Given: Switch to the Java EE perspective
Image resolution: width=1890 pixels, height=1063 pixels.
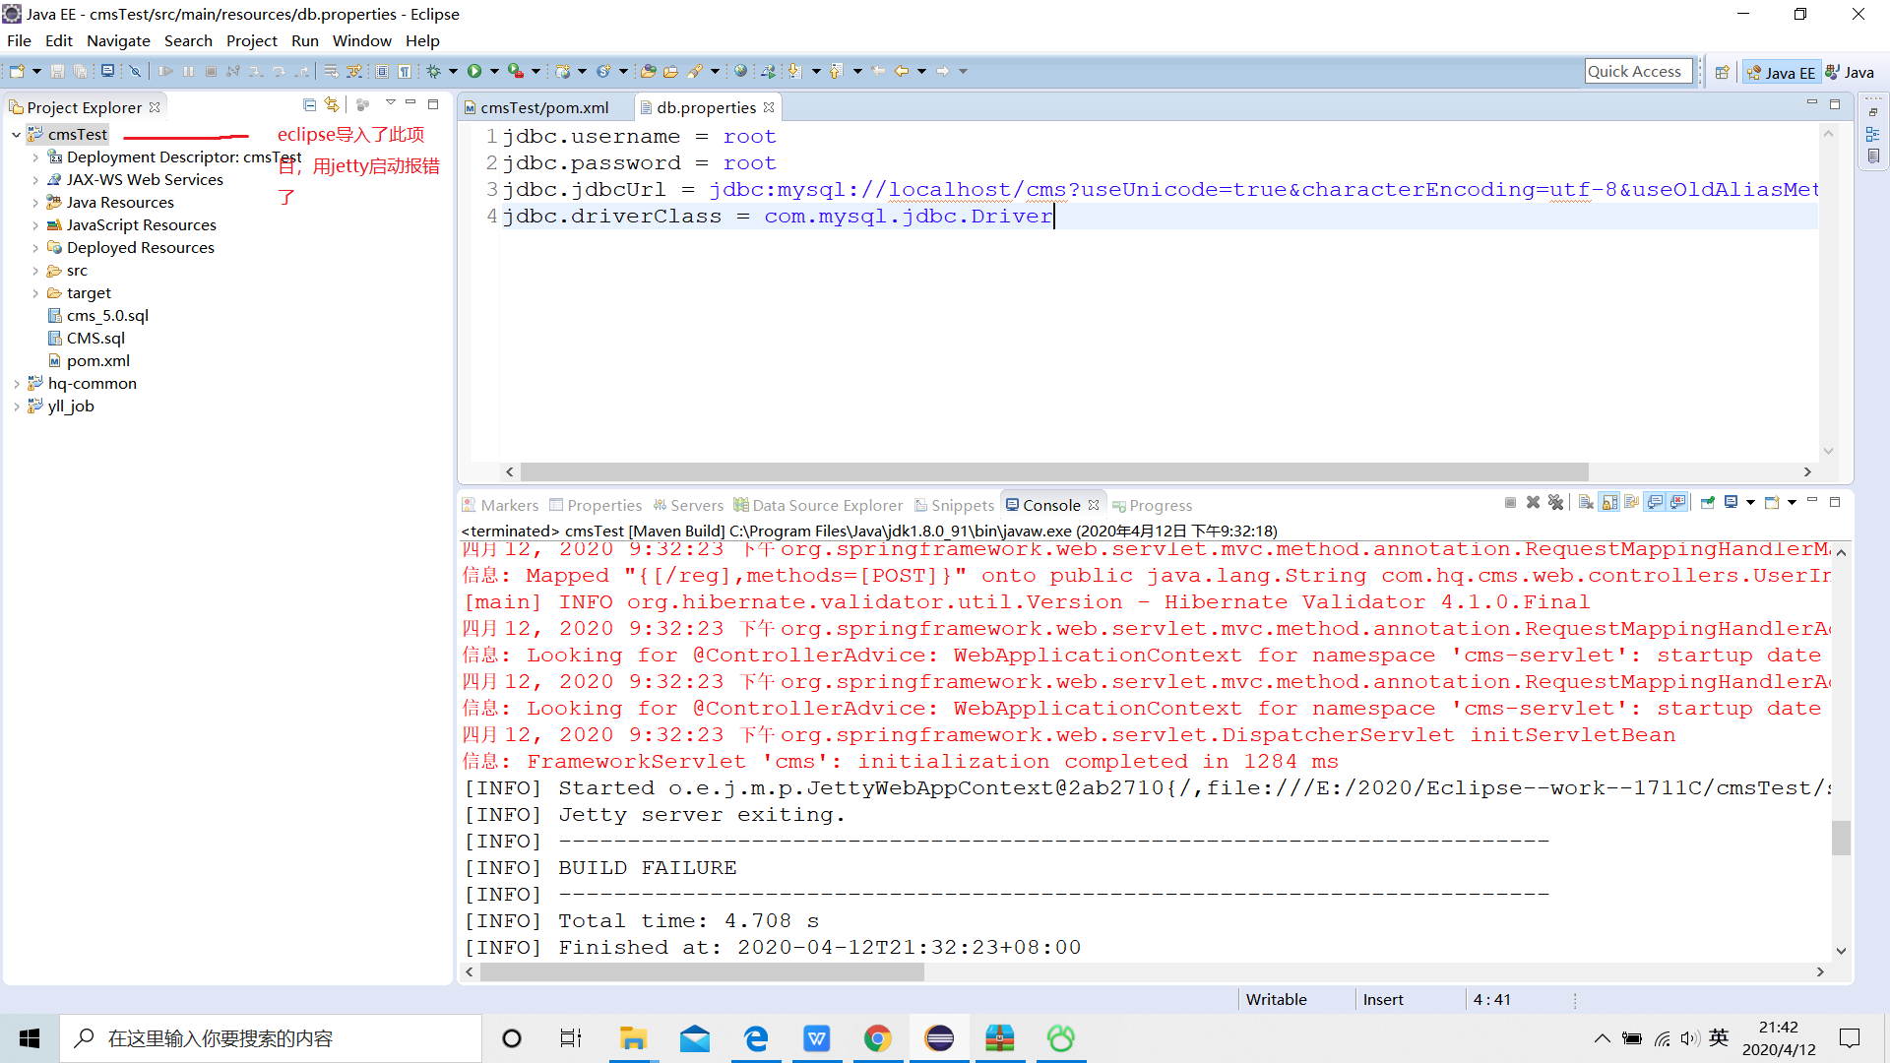Looking at the screenshot, I should (x=1782, y=72).
